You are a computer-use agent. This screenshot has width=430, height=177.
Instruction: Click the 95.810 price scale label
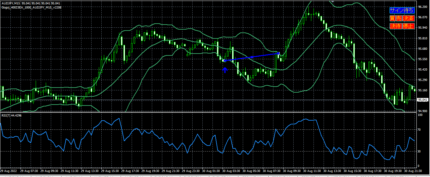coord(423,38)
